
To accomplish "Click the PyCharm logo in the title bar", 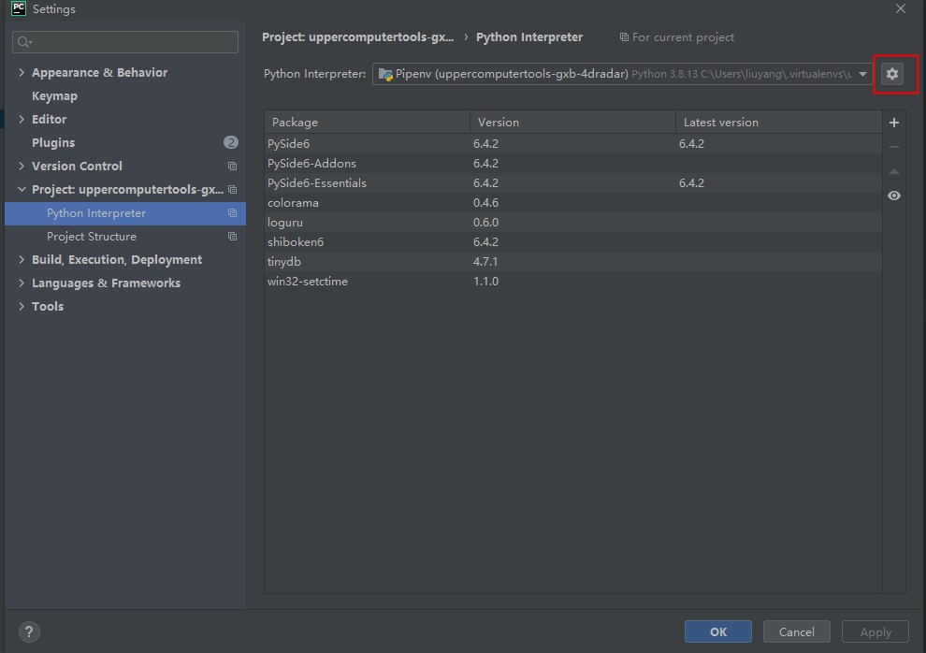I will pyautogui.click(x=19, y=8).
